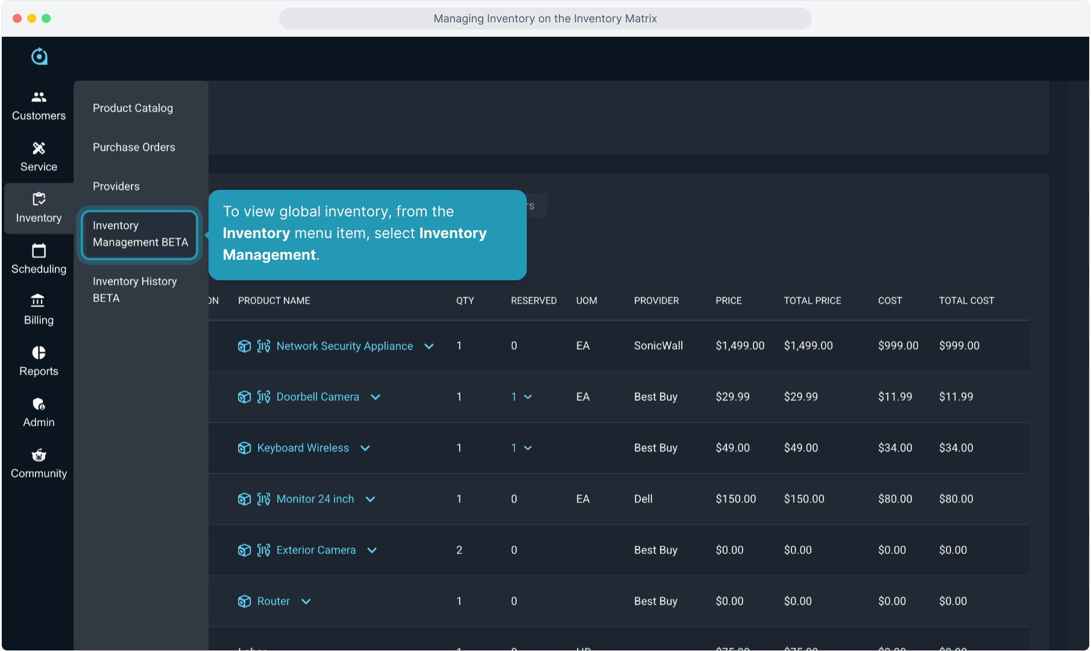Open the Exterior Camera product link

(316, 550)
